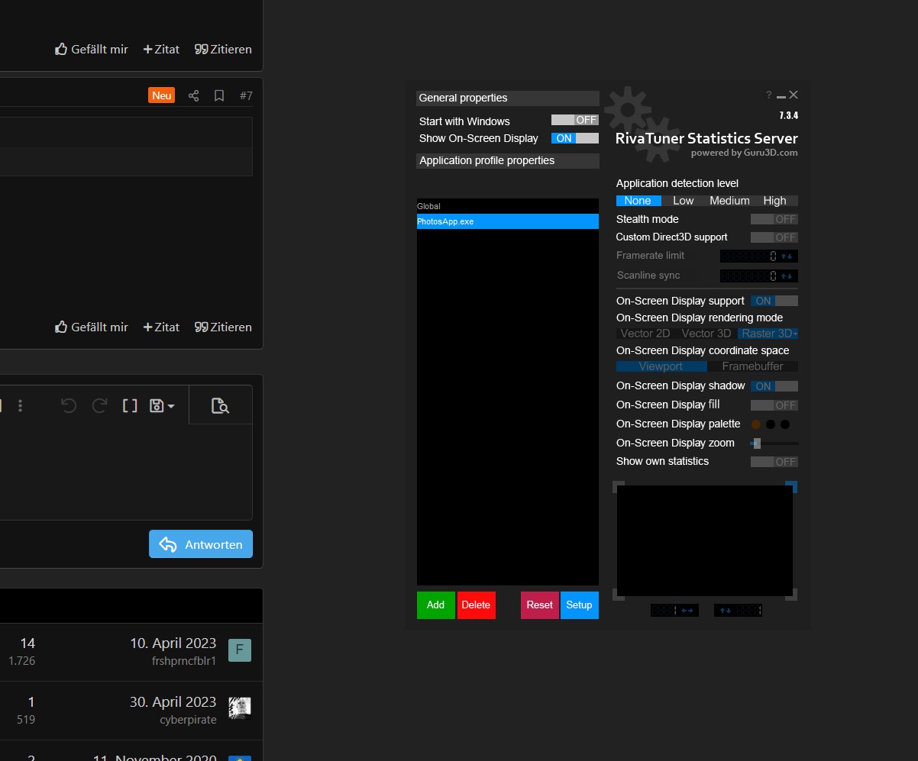Click the OSD black preview area

coord(705,540)
